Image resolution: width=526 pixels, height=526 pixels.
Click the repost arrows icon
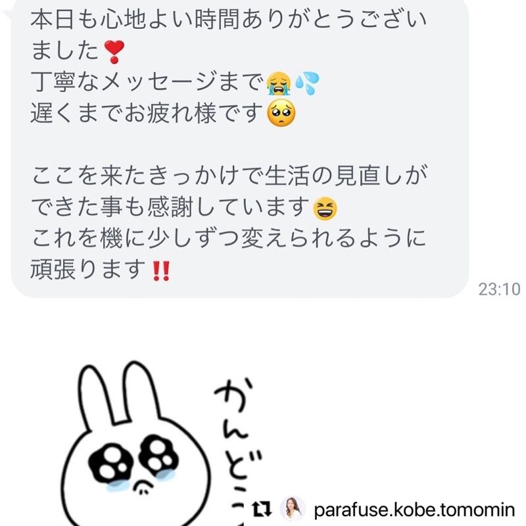coord(261,509)
